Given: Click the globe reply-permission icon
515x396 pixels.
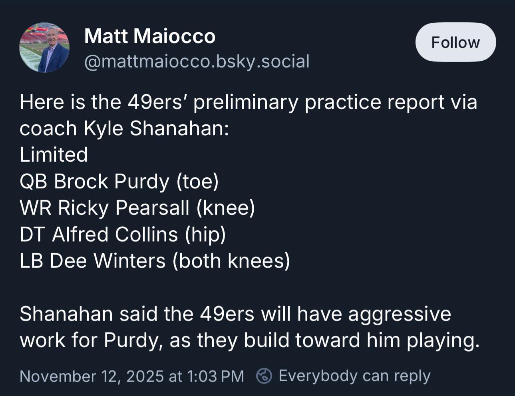Looking at the screenshot, I should 264,376.
